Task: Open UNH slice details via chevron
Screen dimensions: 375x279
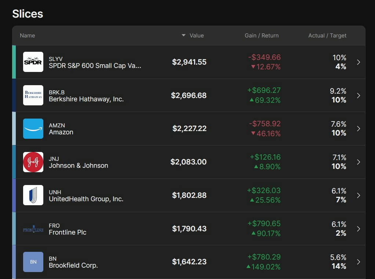Action: tap(358, 196)
